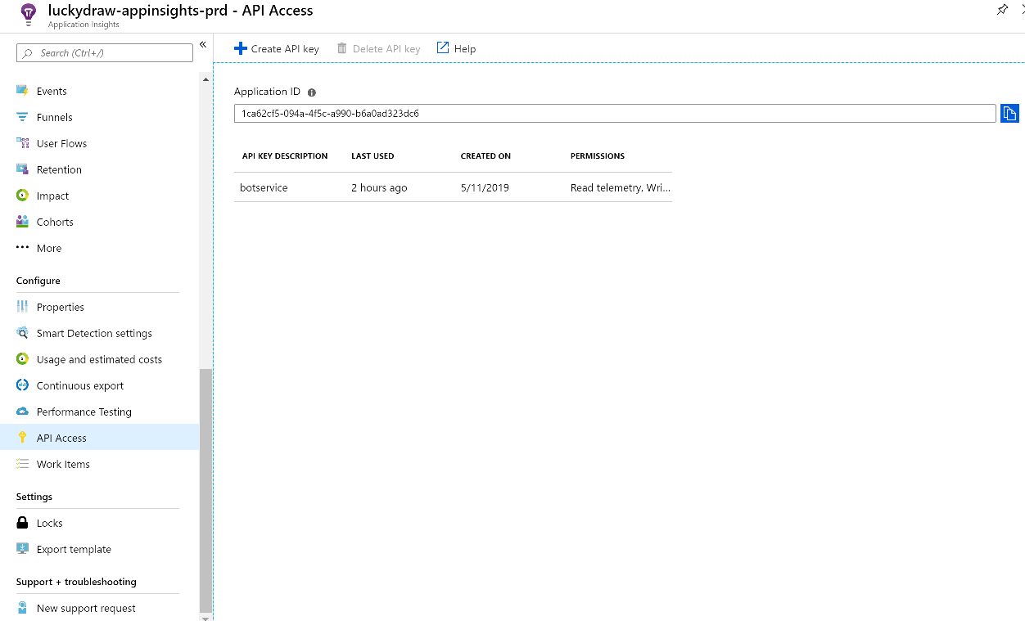
Task: Open Retention in the sidebar
Action: pyautogui.click(x=59, y=169)
